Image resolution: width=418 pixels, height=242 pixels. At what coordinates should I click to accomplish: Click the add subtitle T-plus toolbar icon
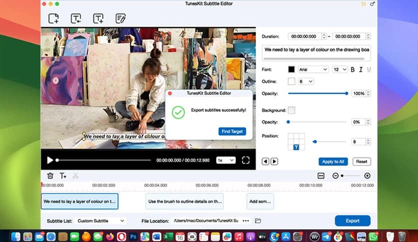click(x=98, y=18)
